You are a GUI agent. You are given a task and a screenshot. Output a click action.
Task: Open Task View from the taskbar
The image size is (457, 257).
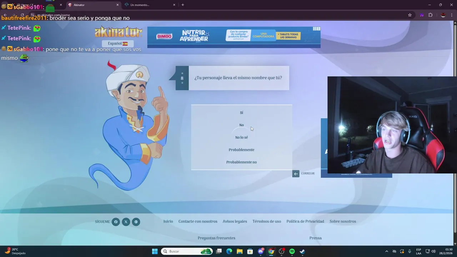point(219,252)
